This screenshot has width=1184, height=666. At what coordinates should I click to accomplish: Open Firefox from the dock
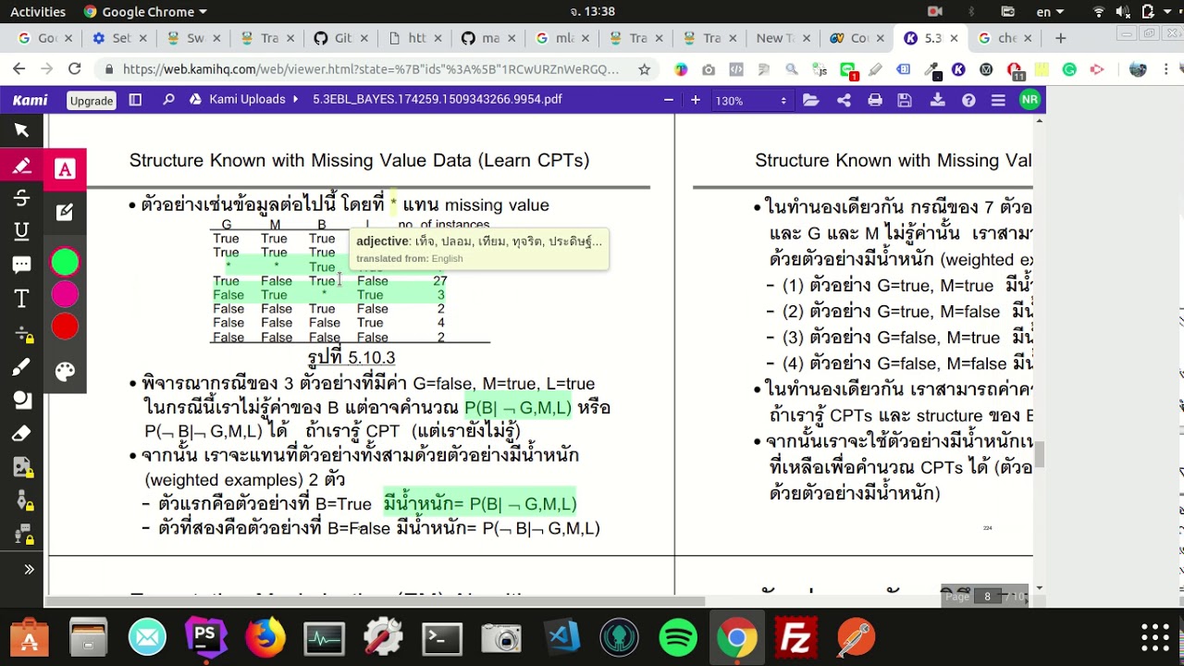(265, 637)
